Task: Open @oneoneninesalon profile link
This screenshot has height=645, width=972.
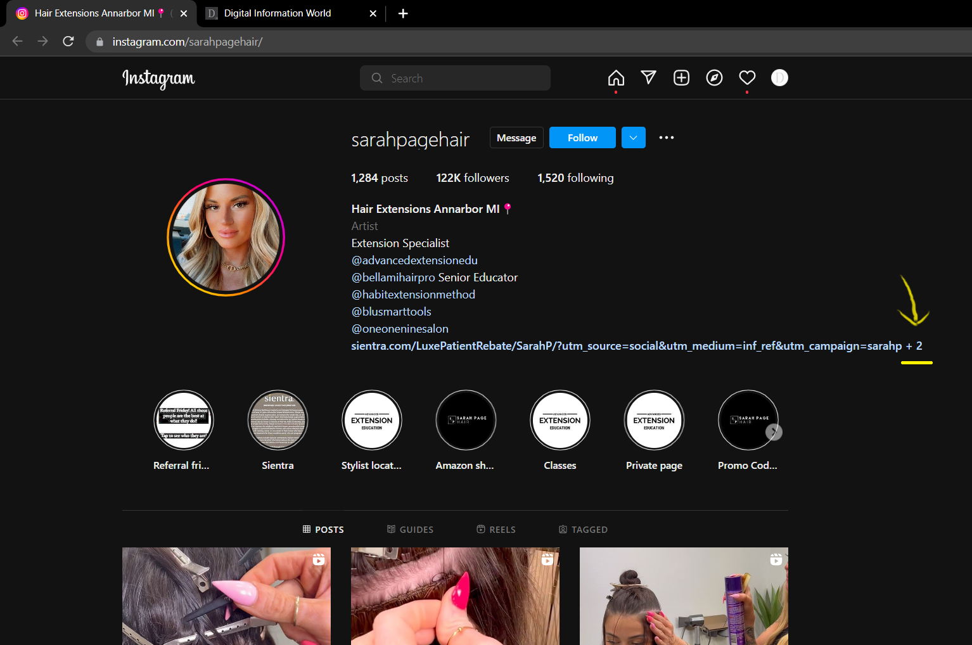Action: (400, 329)
